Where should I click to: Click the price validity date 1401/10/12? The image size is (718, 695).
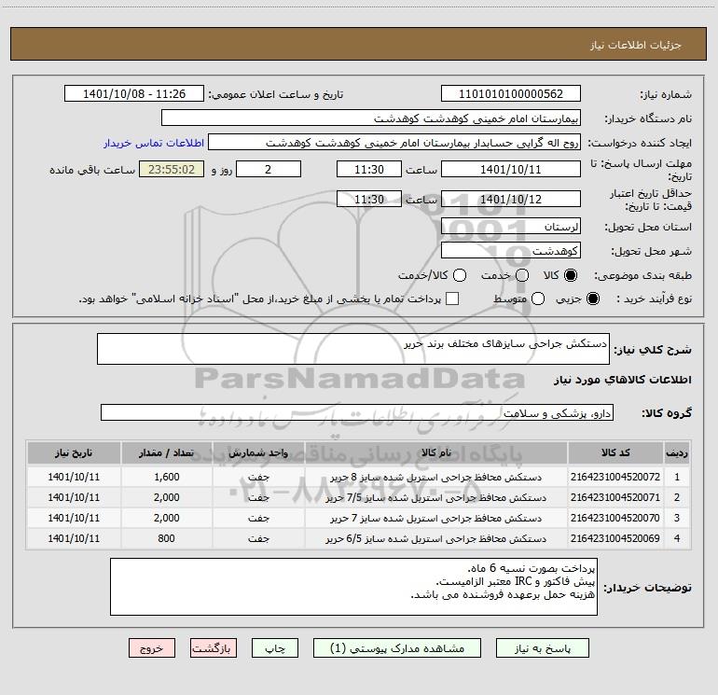[511, 200]
